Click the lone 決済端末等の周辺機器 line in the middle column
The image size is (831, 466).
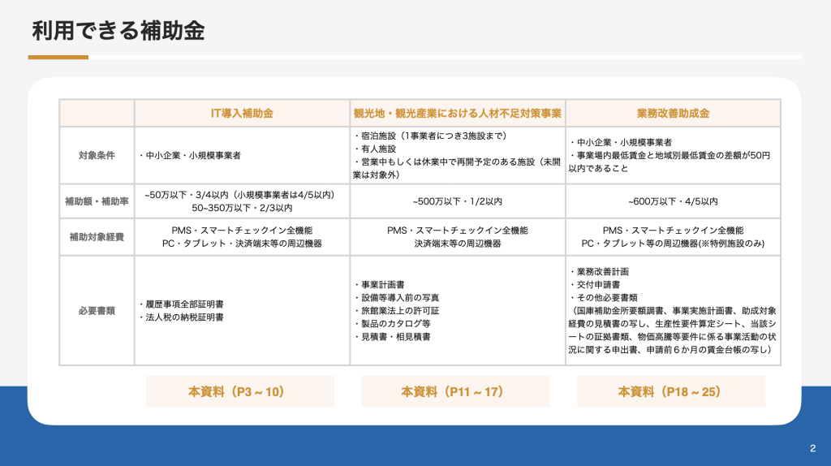458,244
